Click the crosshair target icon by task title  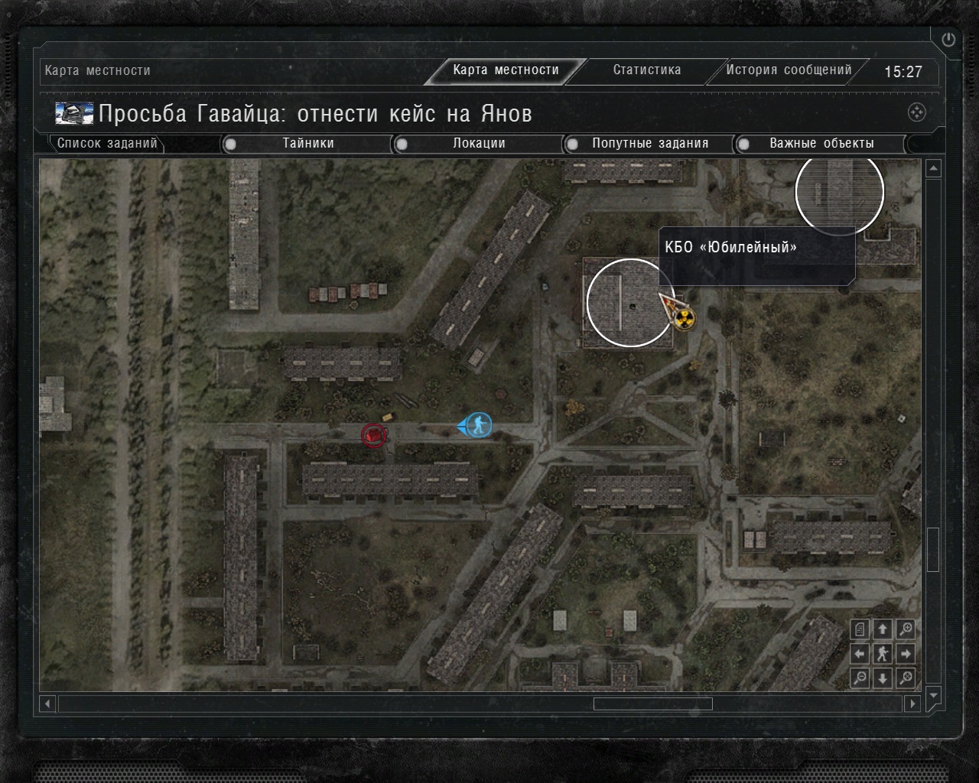(x=916, y=113)
